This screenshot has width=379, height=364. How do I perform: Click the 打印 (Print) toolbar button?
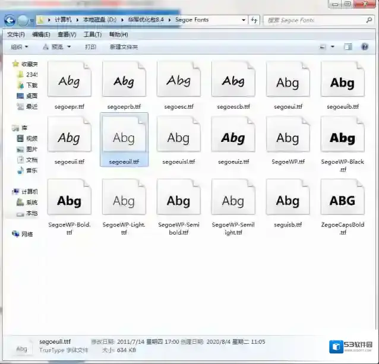pos(90,47)
